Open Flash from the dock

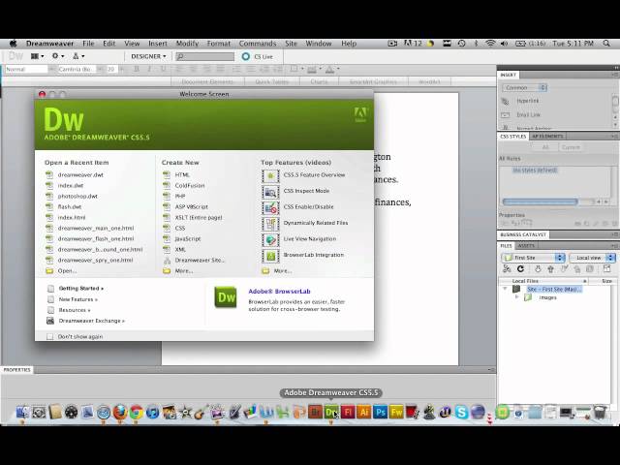348,413
